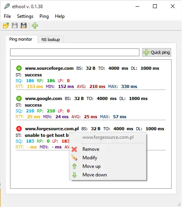Click the green up arrow icon
The width and height of the screenshot is (182, 207).
(x=74, y=166)
